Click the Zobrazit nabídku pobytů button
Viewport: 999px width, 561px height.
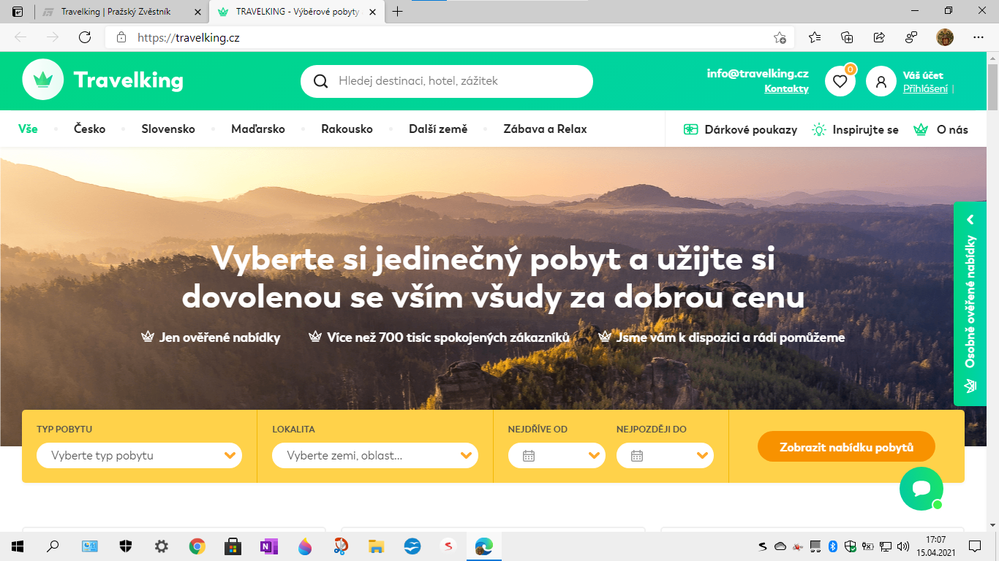[x=845, y=446]
